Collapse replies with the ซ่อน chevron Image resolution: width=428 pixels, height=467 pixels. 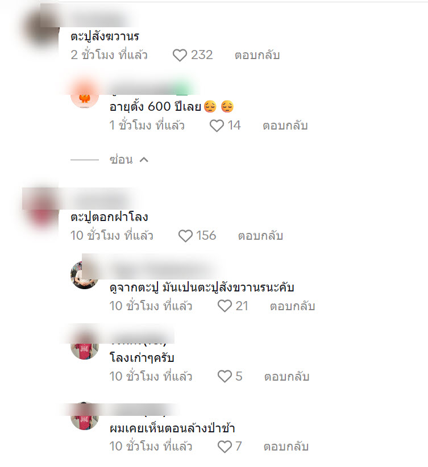tap(144, 160)
